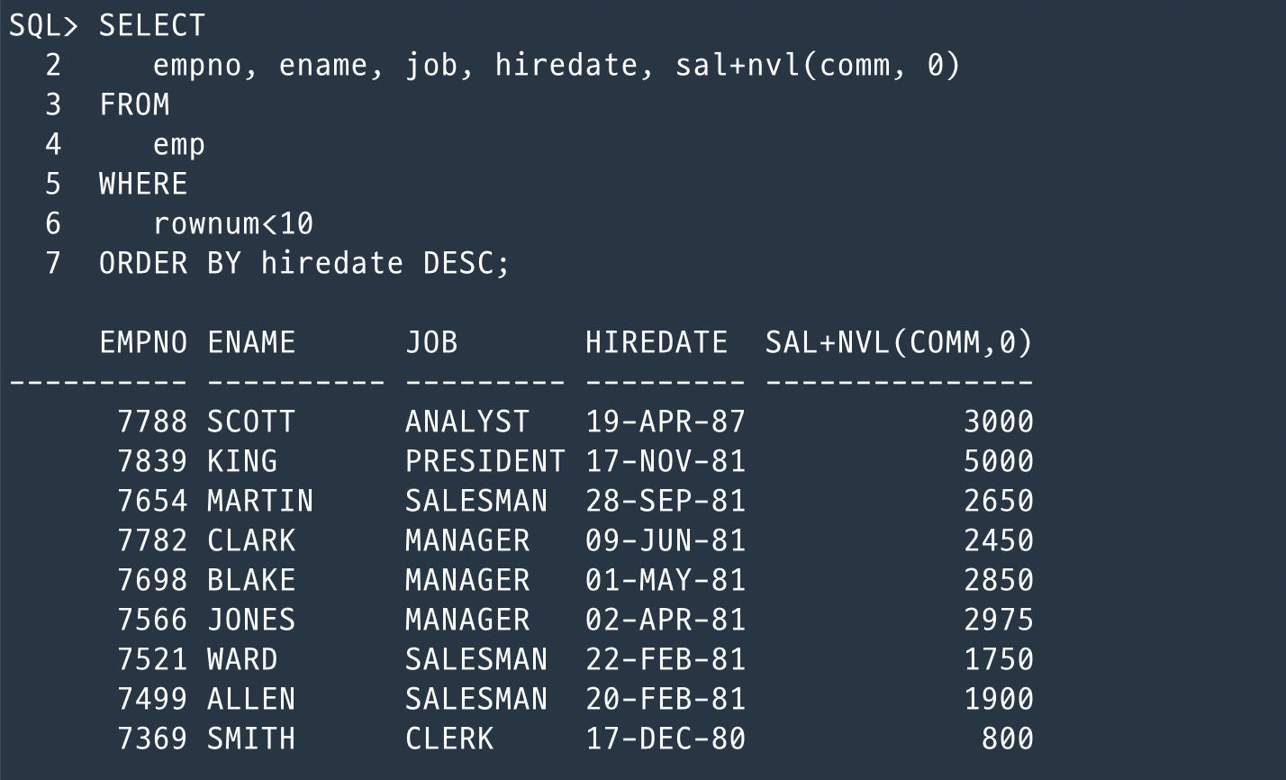Click the CLERK job value

[x=448, y=739]
